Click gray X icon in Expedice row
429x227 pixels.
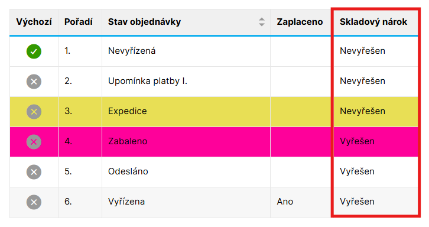click(34, 112)
